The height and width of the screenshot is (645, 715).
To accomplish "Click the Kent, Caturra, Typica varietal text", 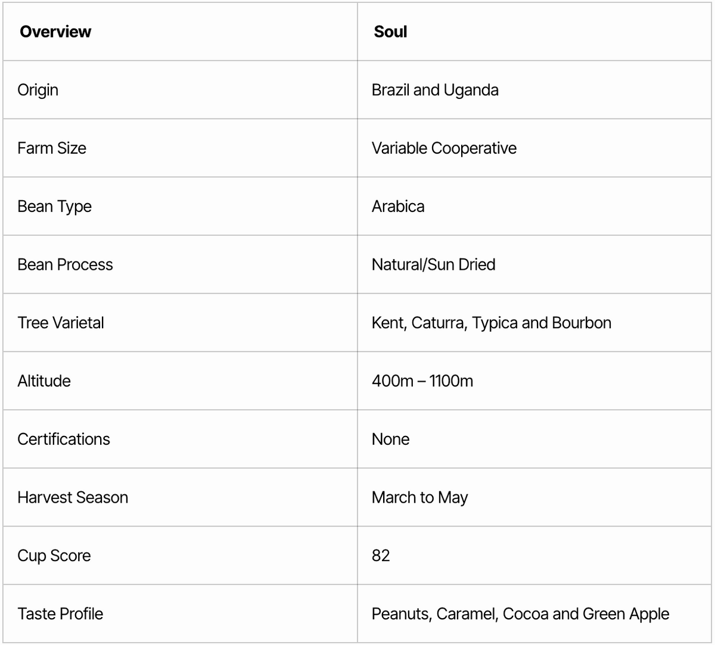I will (491, 323).
